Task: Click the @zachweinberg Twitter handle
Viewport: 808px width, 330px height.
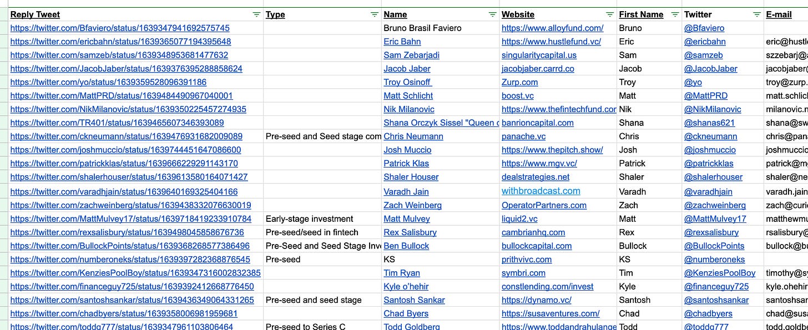Action: (715, 205)
